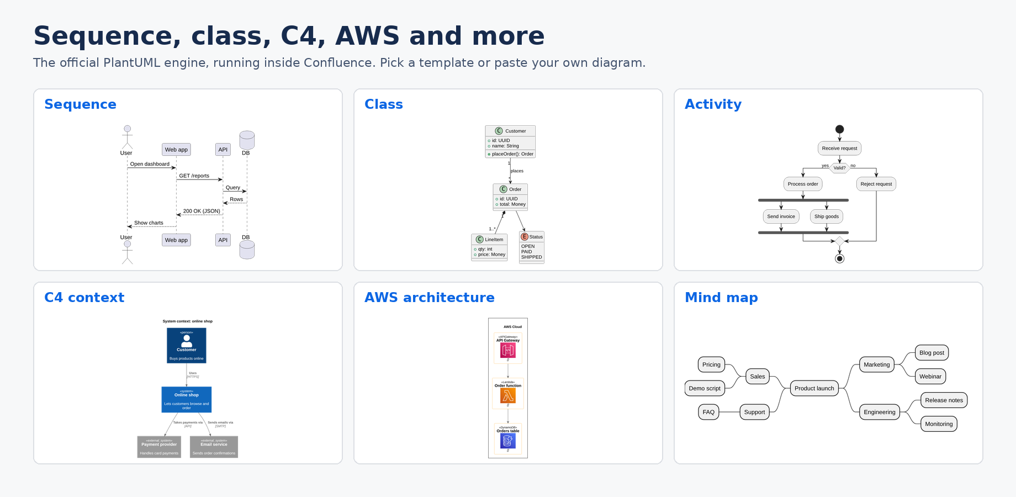Click the Email service external system box
1016x497 pixels.
(214, 447)
